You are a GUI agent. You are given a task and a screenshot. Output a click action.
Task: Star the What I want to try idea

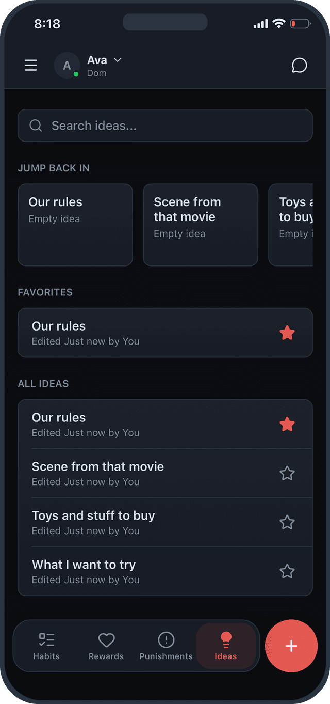pyautogui.click(x=287, y=571)
